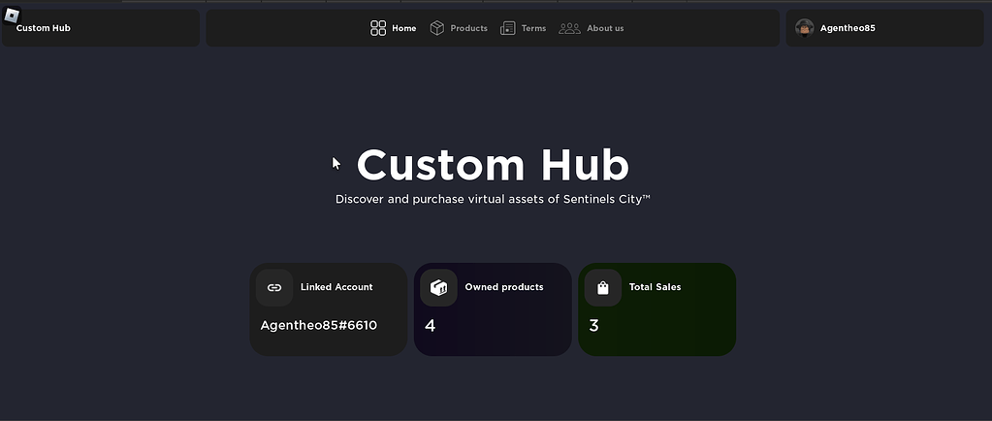Click the Home grid icon
The image size is (992, 421).
click(378, 28)
